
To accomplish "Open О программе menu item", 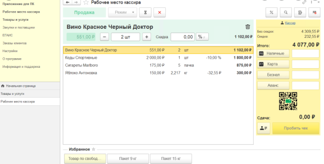I will [x=12, y=59].
